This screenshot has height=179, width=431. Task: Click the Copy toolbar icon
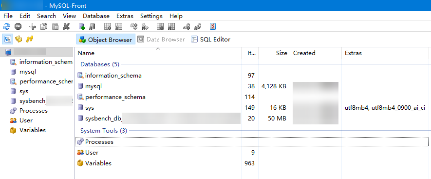pyautogui.click(x=44, y=26)
